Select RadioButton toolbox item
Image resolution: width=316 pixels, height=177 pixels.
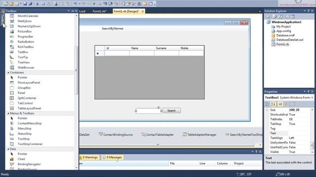26,42
